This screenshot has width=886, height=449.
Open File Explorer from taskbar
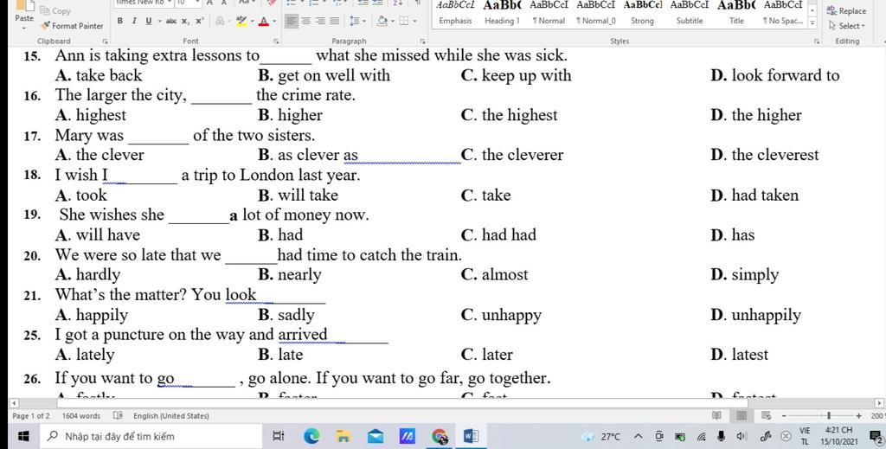point(343,436)
